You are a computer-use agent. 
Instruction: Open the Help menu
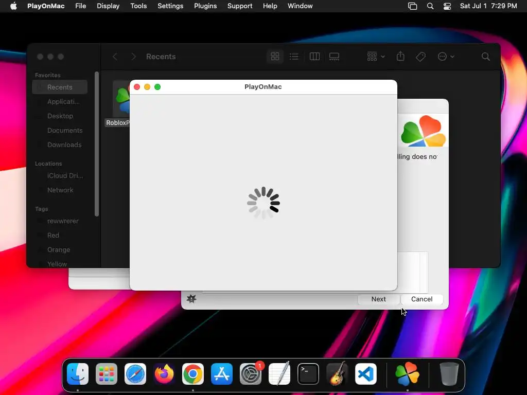(x=270, y=6)
